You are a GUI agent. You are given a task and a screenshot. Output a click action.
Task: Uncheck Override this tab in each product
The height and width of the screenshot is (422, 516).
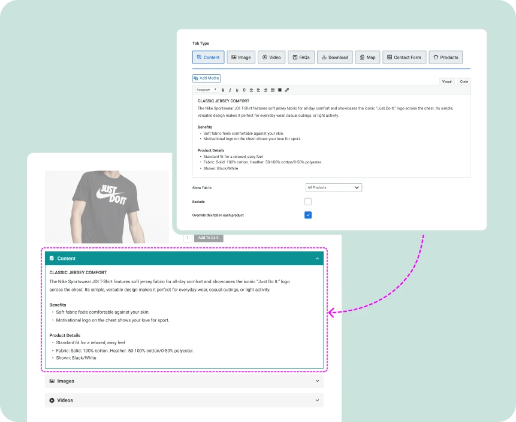[308, 215]
